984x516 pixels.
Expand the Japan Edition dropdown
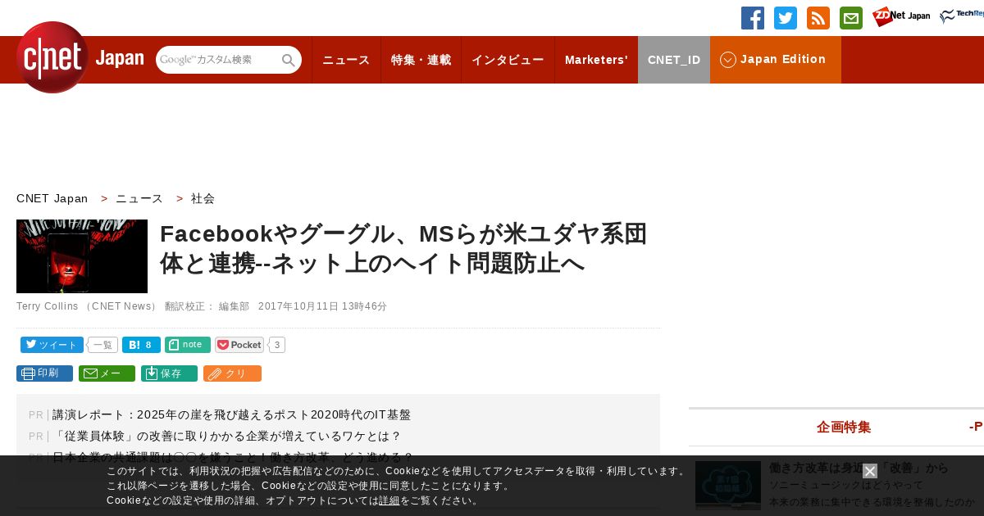(x=776, y=60)
